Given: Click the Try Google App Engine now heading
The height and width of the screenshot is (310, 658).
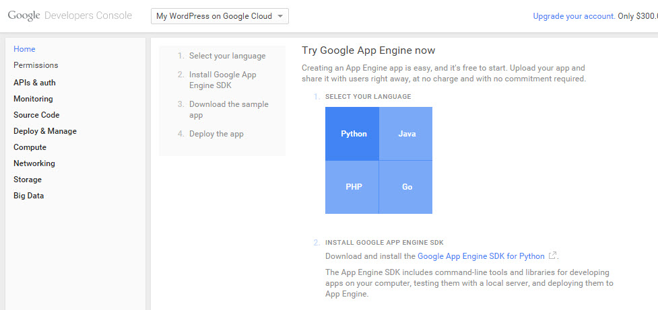Looking at the screenshot, I should 368,50.
